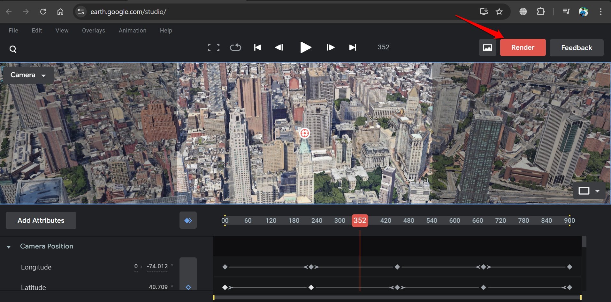Reload the browser page

pos(43,12)
